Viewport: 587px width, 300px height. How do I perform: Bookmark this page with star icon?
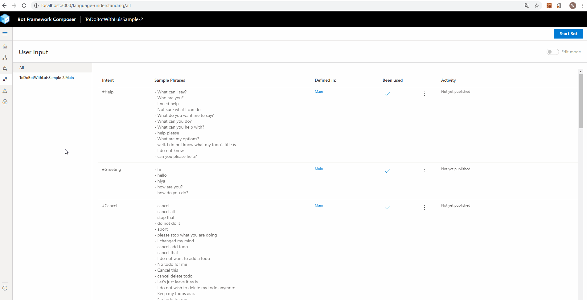[537, 6]
